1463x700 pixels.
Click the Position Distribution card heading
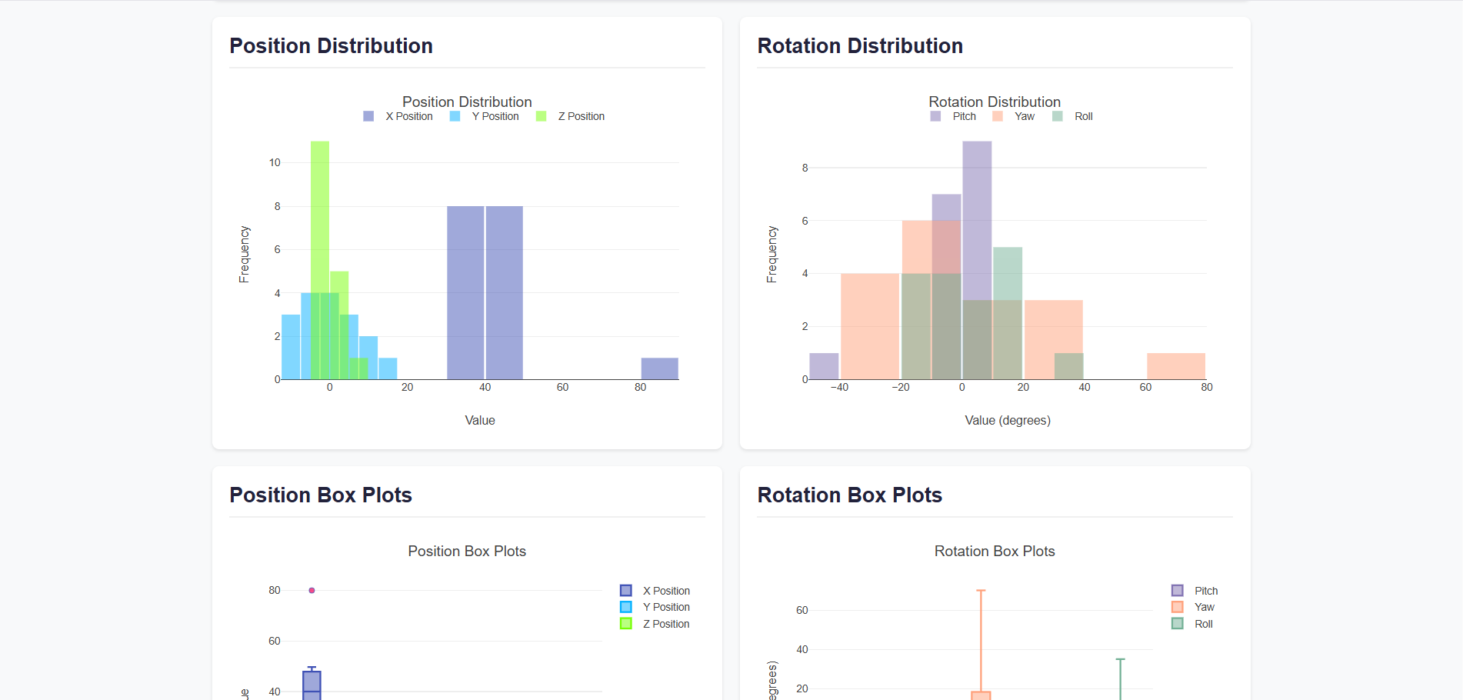(x=331, y=45)
